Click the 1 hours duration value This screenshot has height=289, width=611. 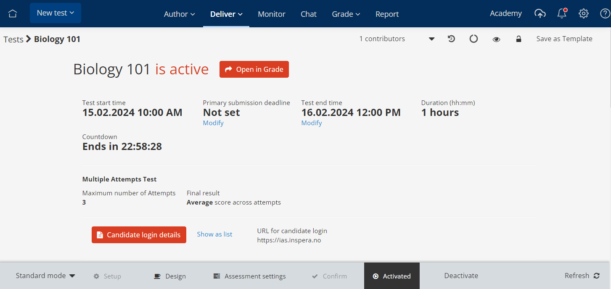click(440, 113)
